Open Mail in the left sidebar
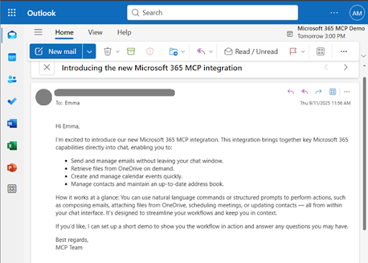 click(x=12, y=35)
